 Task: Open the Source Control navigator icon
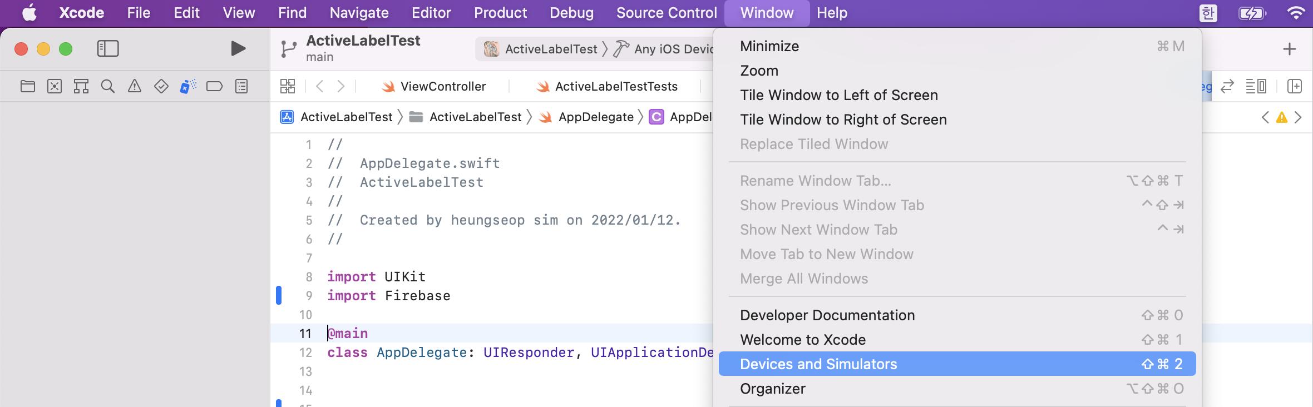click(x=55, y=87)
